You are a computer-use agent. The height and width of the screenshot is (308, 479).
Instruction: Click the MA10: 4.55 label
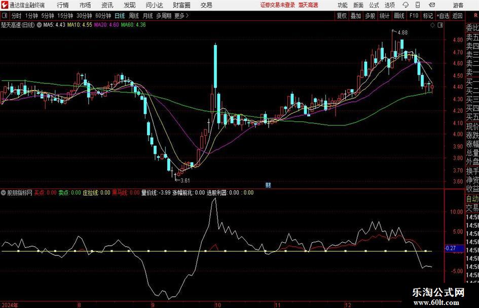coord(80,25)
